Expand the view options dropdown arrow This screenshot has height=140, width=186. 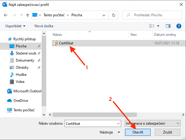158,26
